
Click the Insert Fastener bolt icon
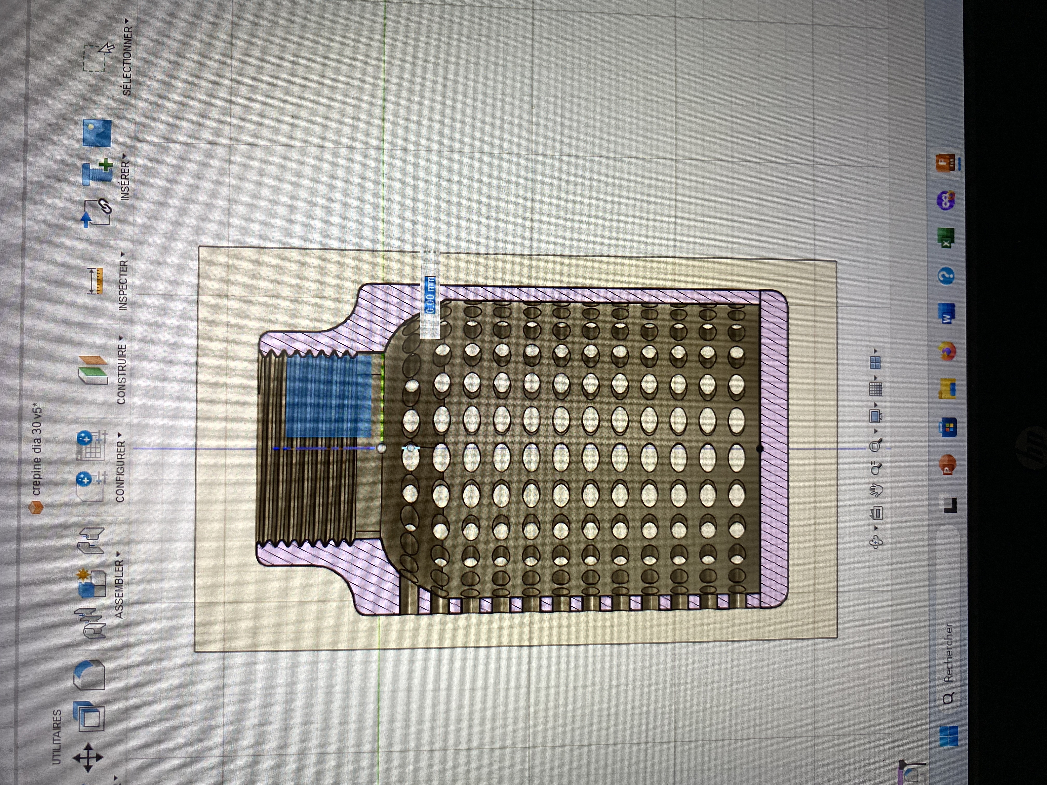pos(98,172)
